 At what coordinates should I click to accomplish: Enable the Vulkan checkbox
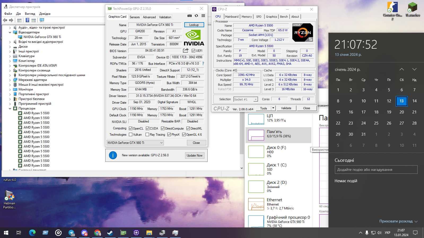tap(130, 135)
